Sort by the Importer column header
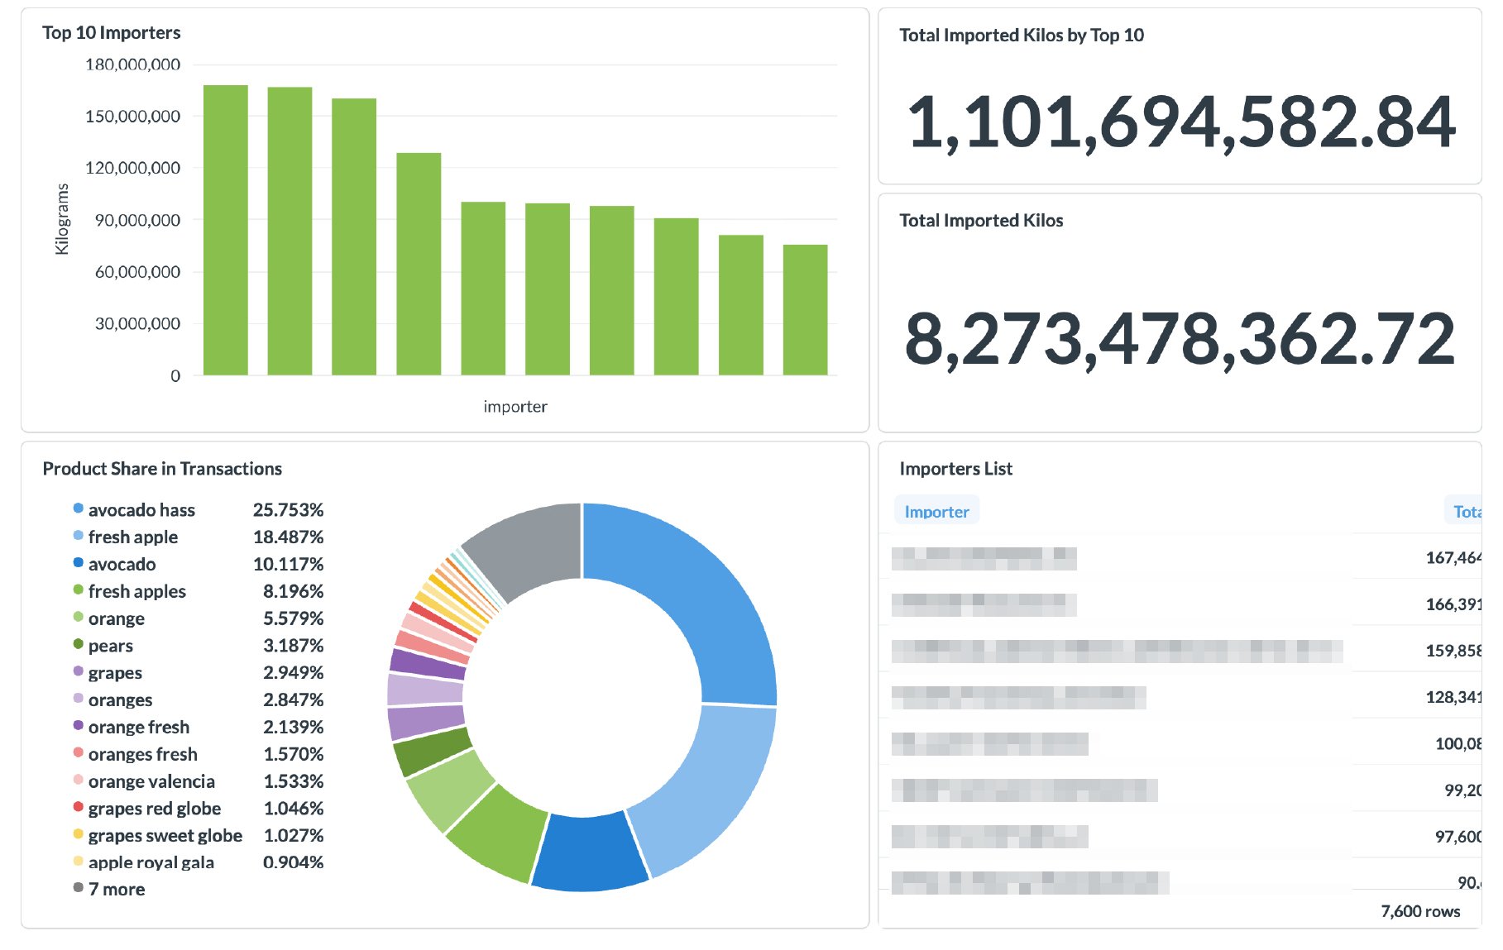1503x950 pixels. click(936, 512)
